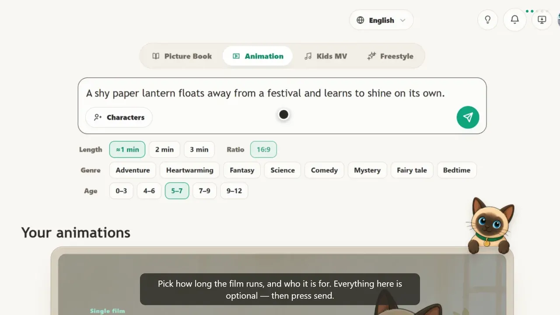The width and height of the screenshot is (560, 315).
Task: Send the prompt with the paper-plane button
Action: [x=468, y=117]
